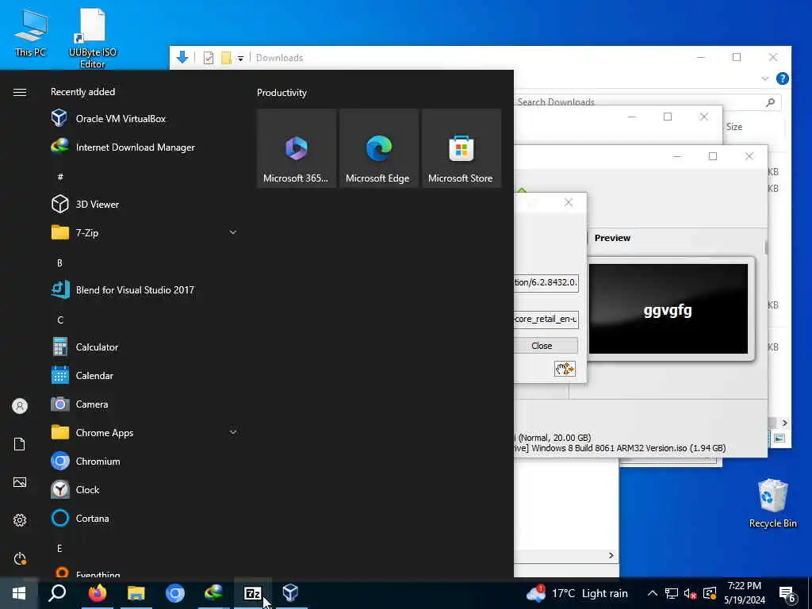Open Chromium from the taskbar
The height and width of the screenshot is (609, 812).
click(x=175, y=593)
